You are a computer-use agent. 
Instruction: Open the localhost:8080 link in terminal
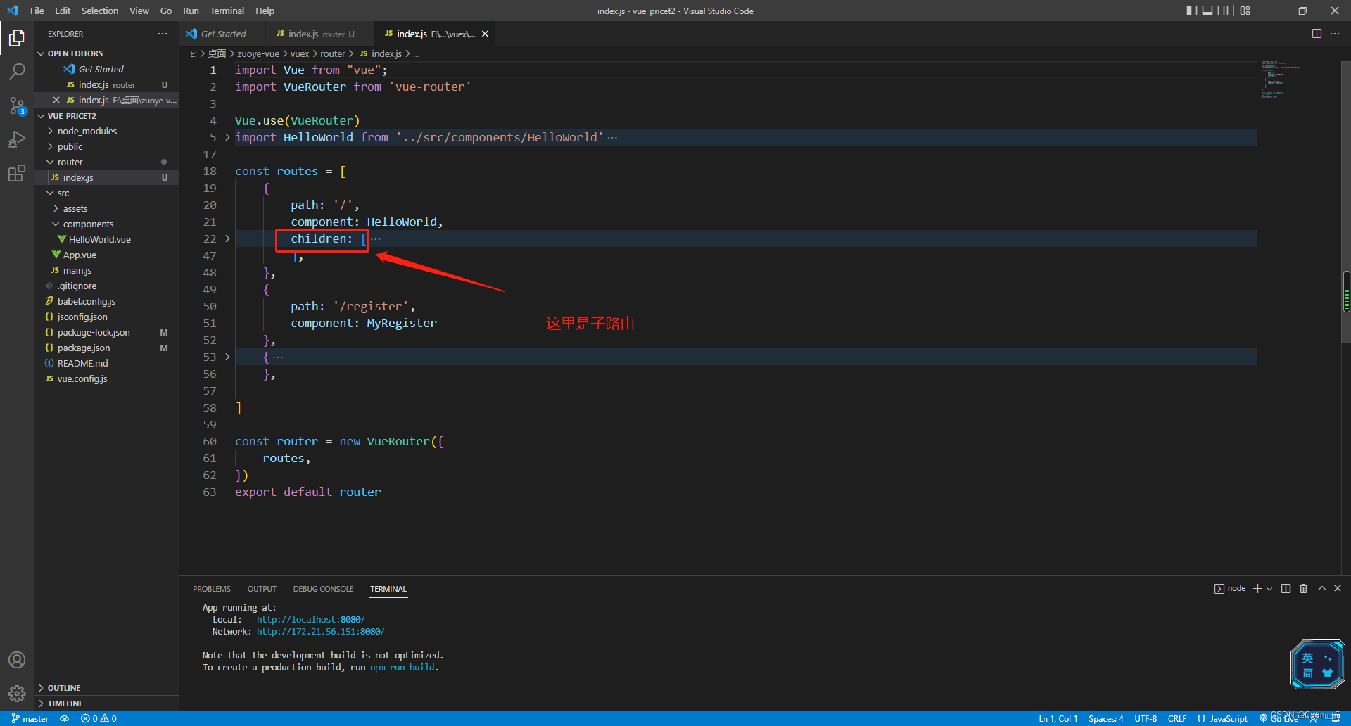(x=310, y=619)
